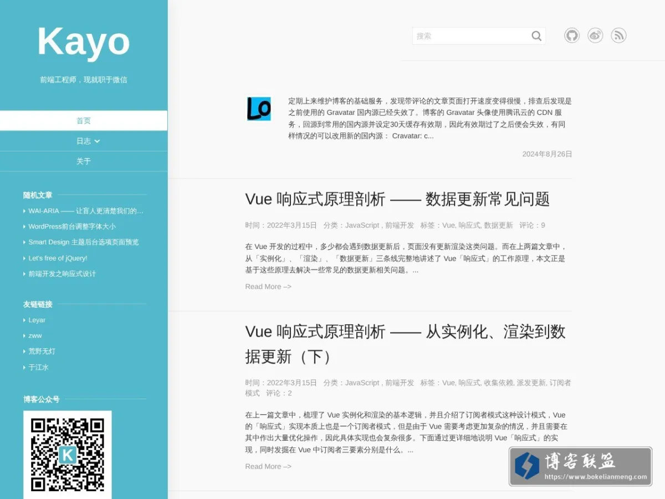
Task: Open the RSS feed icon
Action: pos(618,36)
